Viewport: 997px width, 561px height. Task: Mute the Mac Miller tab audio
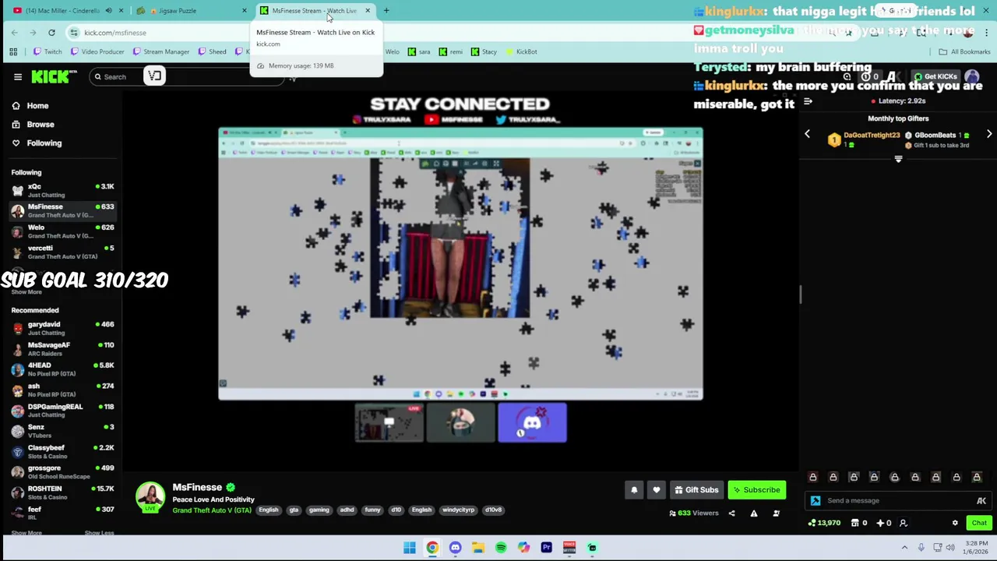tap(108, 11)
